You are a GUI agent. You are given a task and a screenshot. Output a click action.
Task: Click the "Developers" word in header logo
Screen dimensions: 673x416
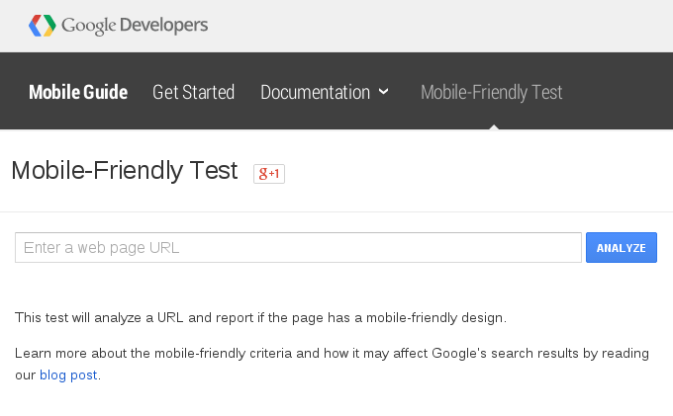click(x=164, y=26)
